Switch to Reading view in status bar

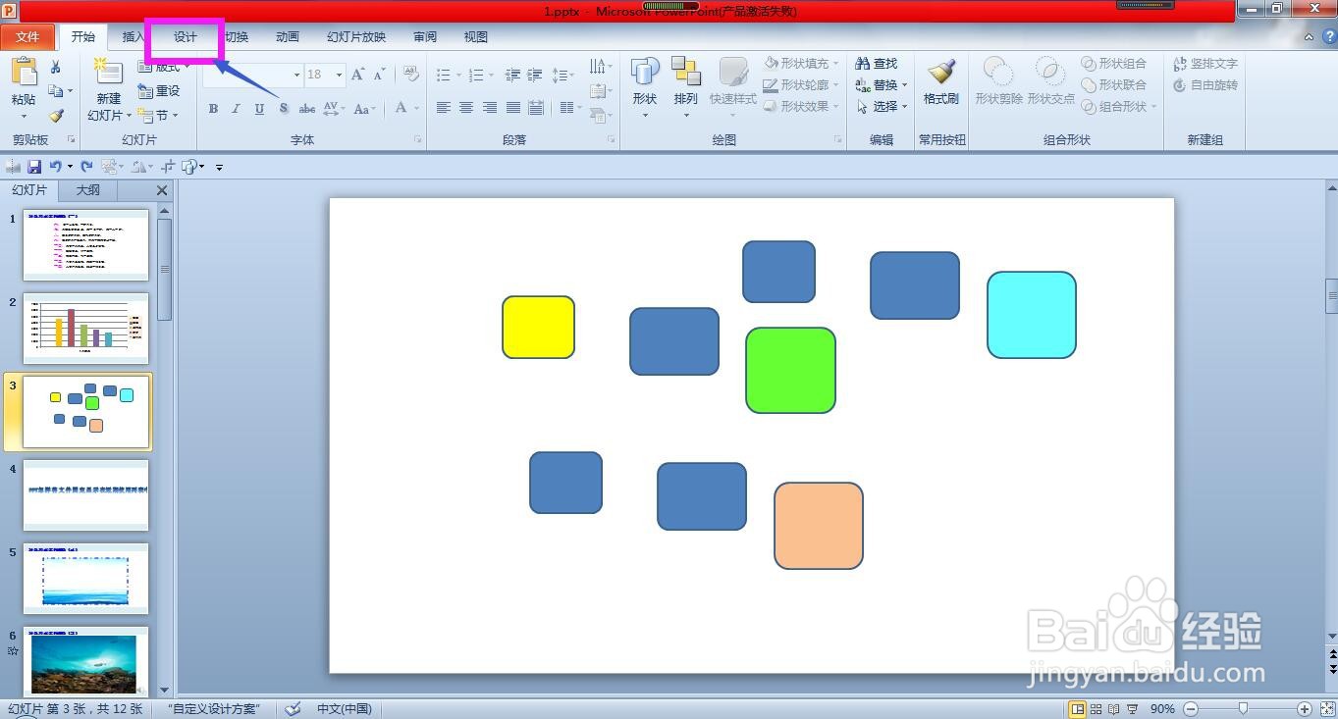[x=1113, y=709]
